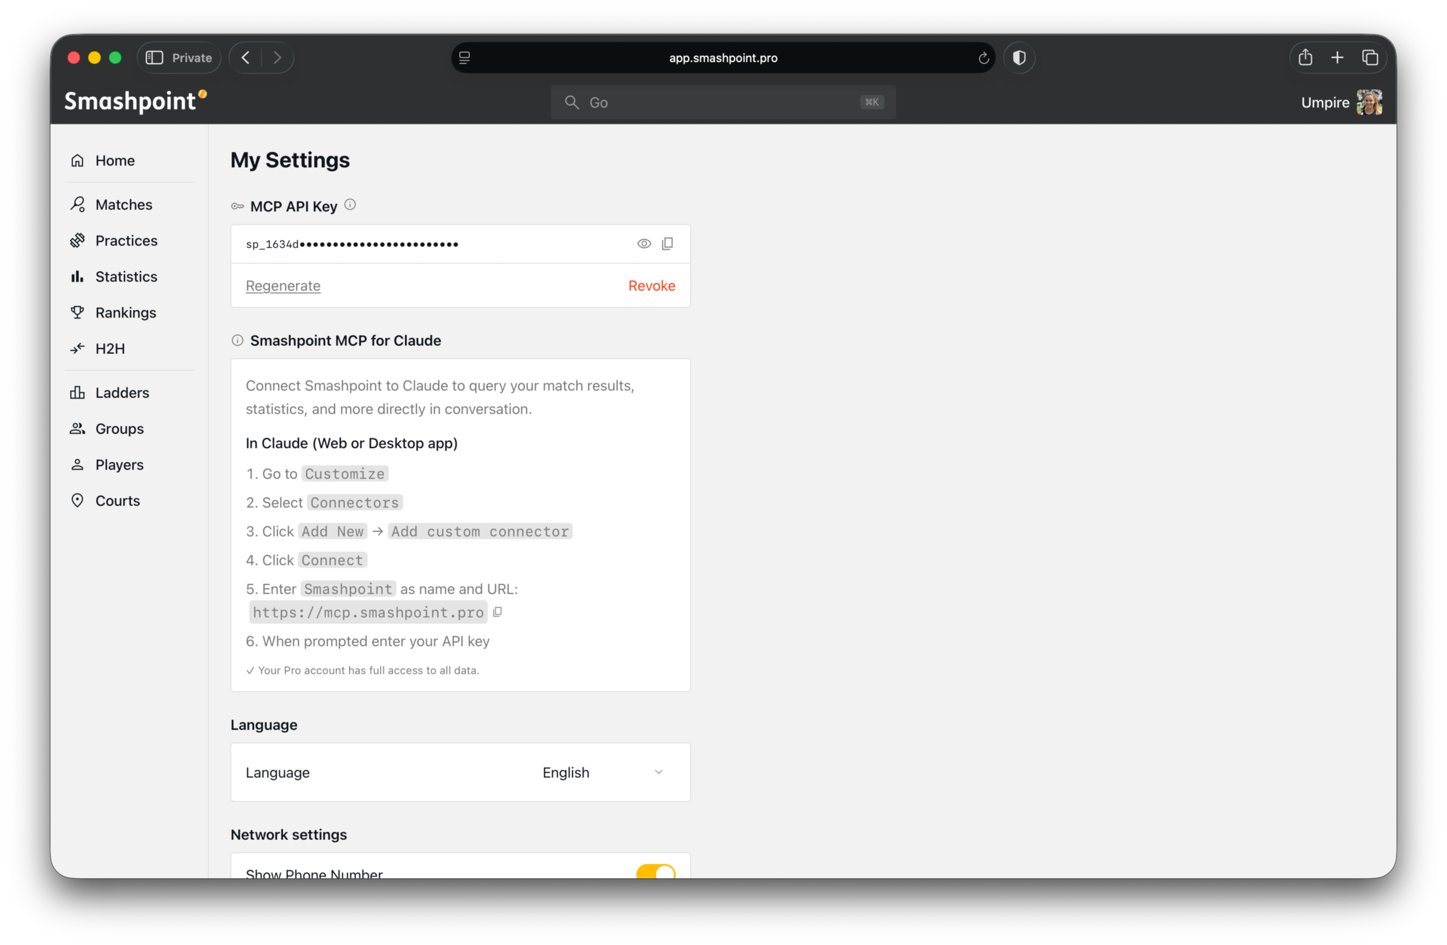Revoke the API key
The height and width of the screenshot is (945, 1447).
click(652, 286)
